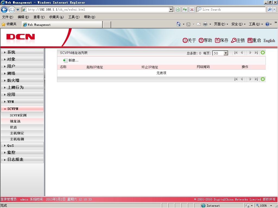Click the Refresh page icon
The height and width of the screenshot is (208, 278).
pyautogui.click(x=185, y=9)
